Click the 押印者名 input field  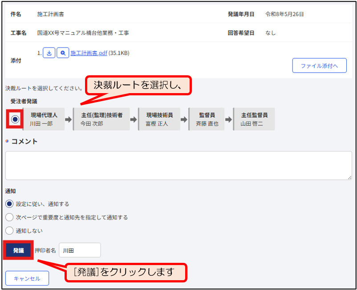pos(80,250)
